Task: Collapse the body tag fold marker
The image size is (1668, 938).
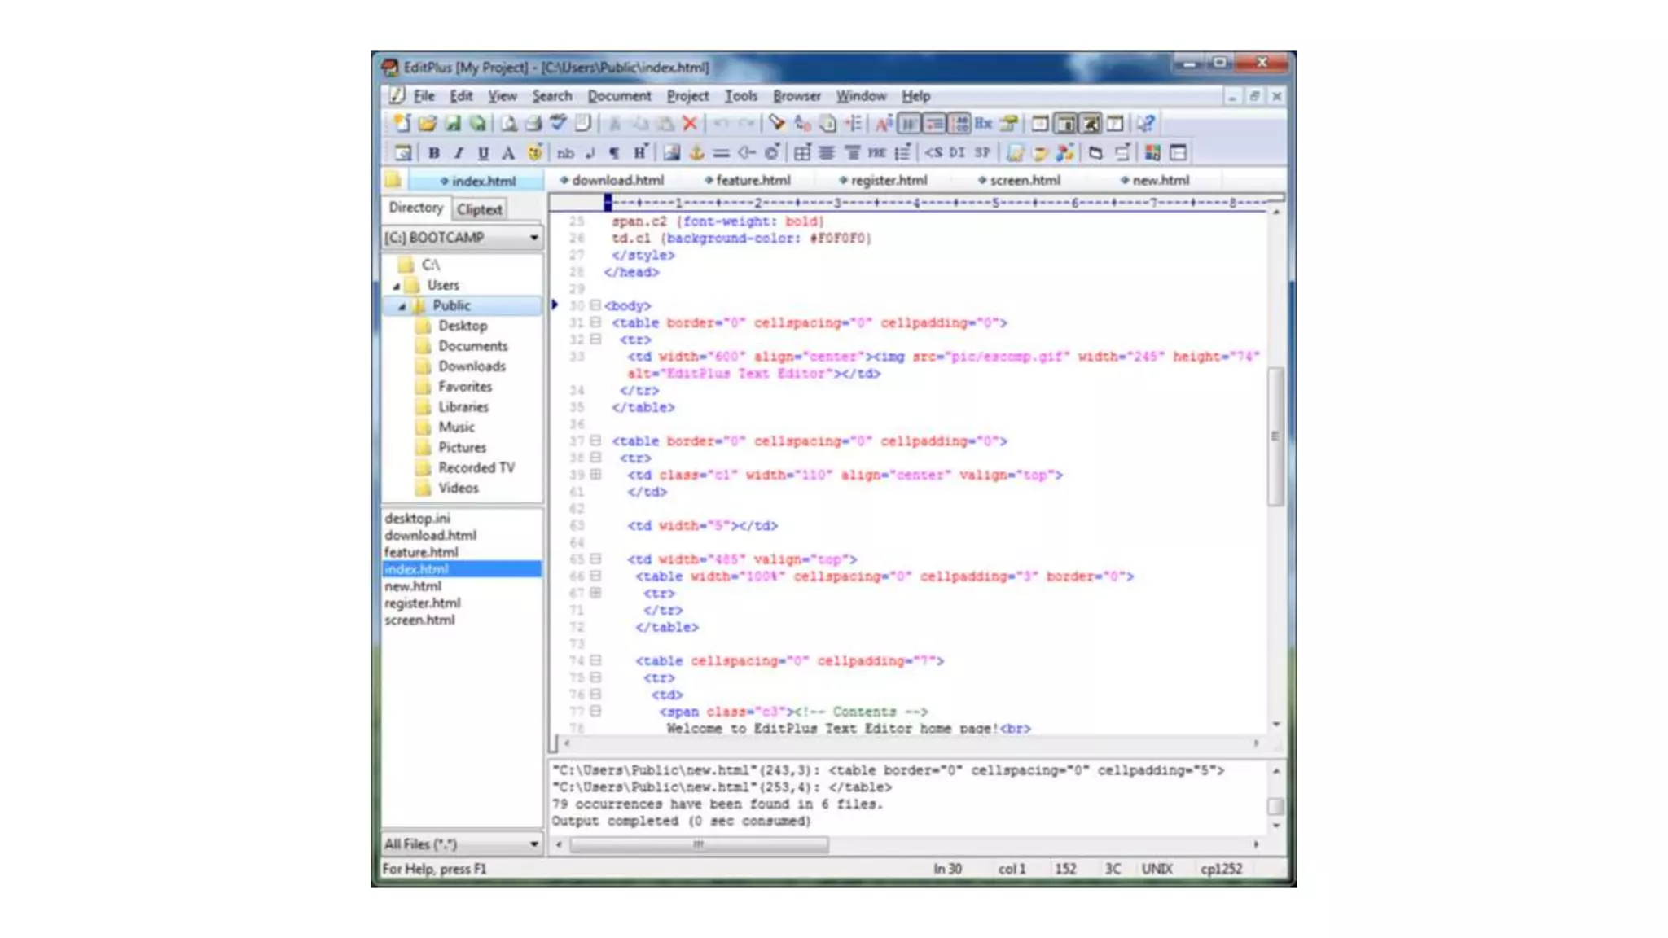Action: click(x=595, y=305)
